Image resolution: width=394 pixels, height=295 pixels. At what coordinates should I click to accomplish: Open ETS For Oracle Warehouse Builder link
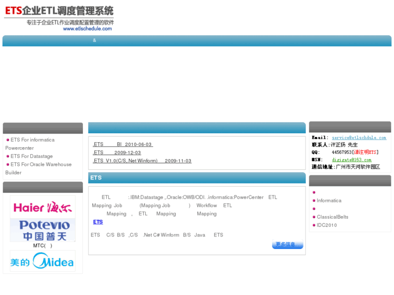[38, 168]
